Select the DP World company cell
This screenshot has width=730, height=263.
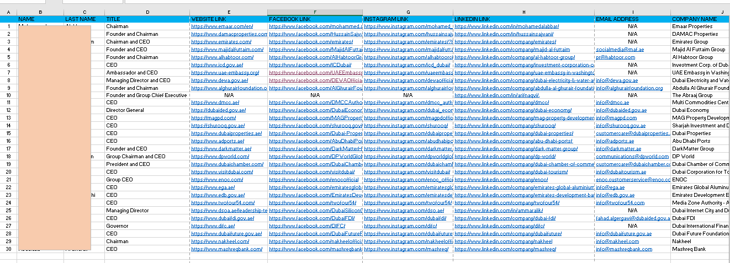(700, 157)
